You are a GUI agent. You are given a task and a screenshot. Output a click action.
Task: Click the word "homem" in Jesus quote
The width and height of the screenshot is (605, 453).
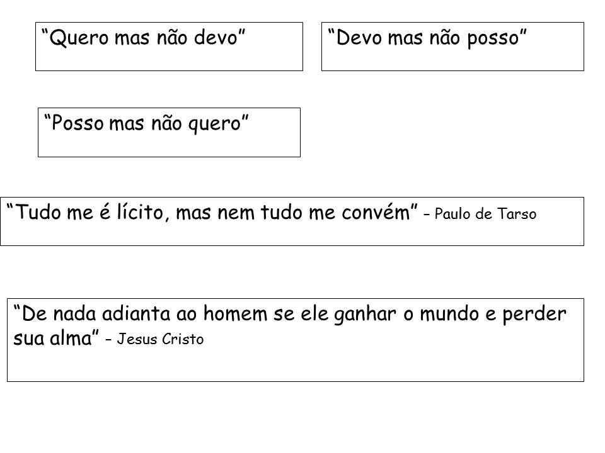235,313
